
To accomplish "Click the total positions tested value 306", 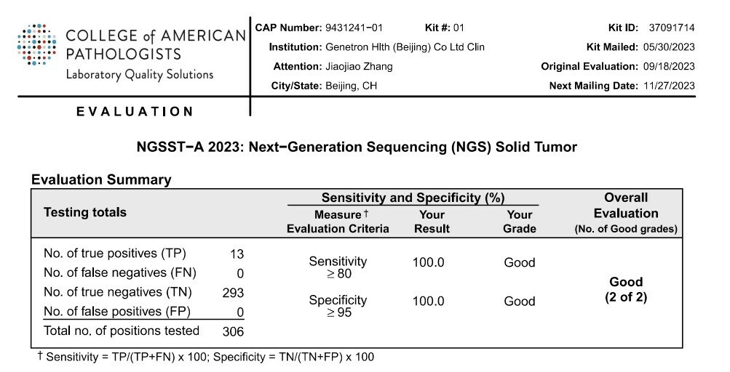I will coord(233,331).
